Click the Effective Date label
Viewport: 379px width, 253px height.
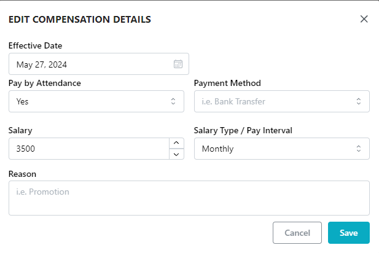point(35,45)
